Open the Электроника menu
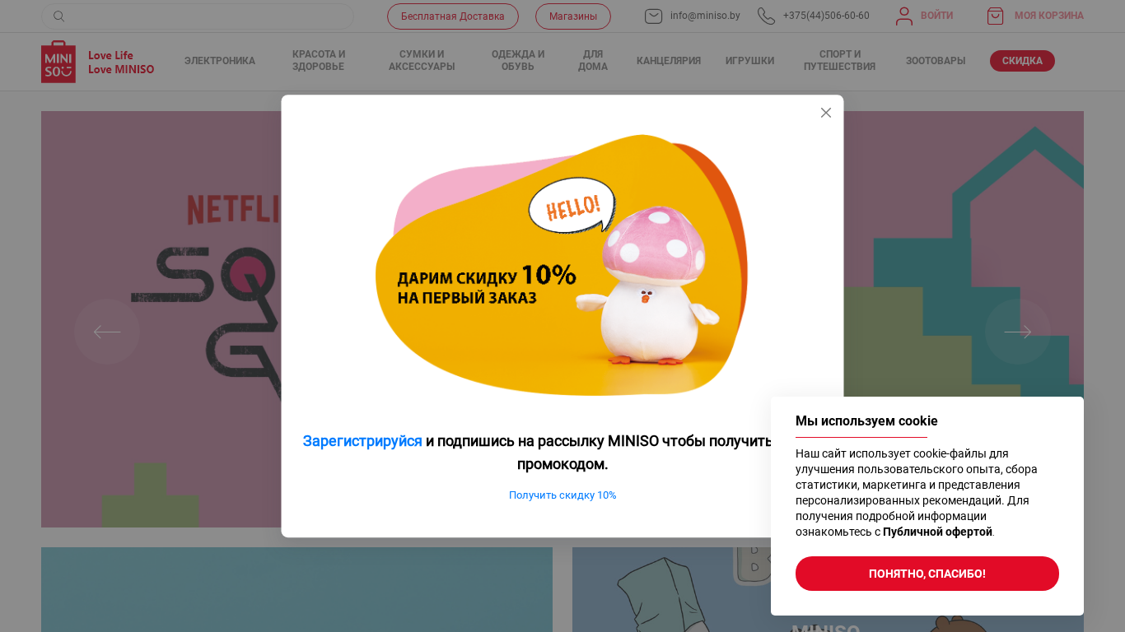The height and width of the screenshot is (632, 1125). point(220,61)
